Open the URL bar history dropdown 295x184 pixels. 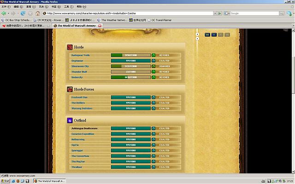tap(215, 13)
